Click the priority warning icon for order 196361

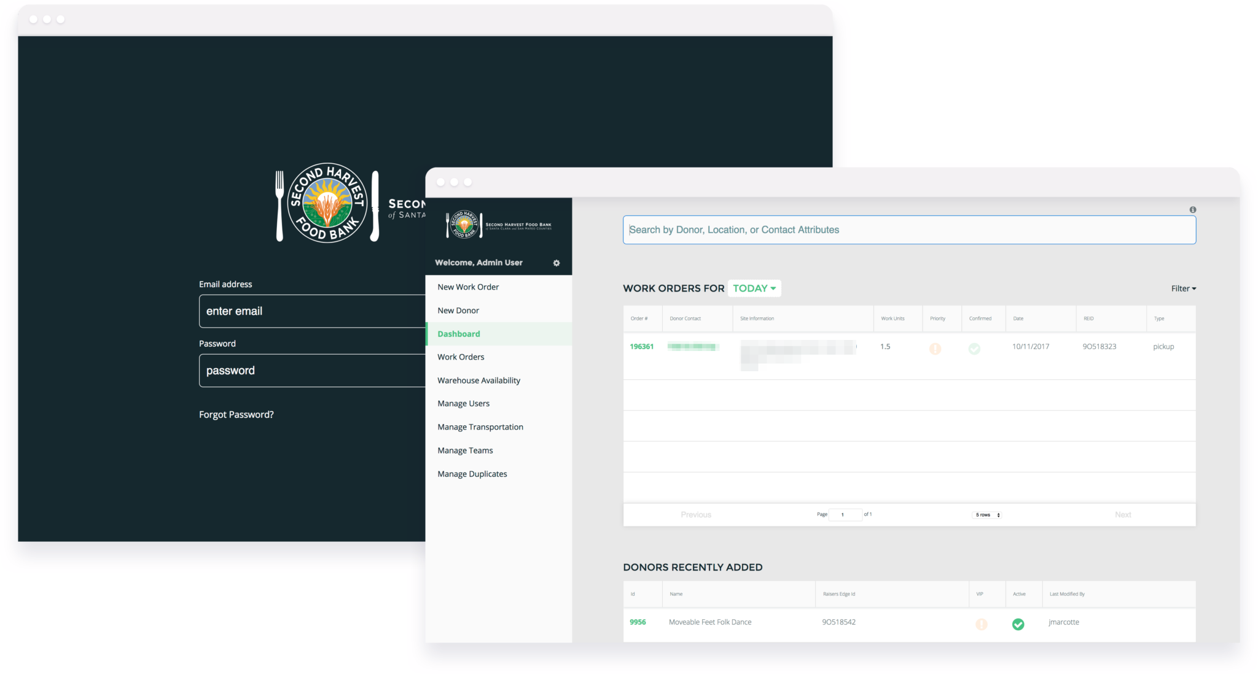click(935, 349)
